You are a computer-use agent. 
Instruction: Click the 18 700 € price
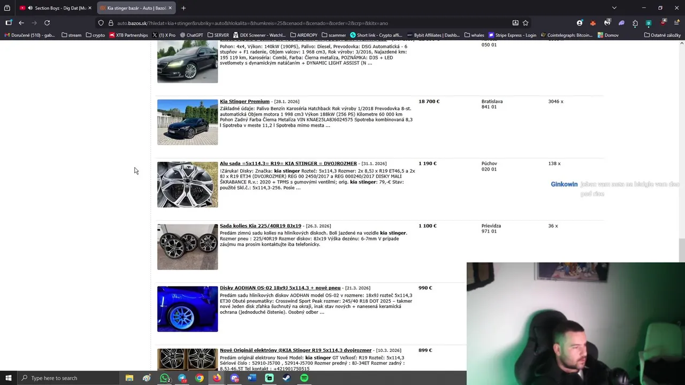[429, 101]
